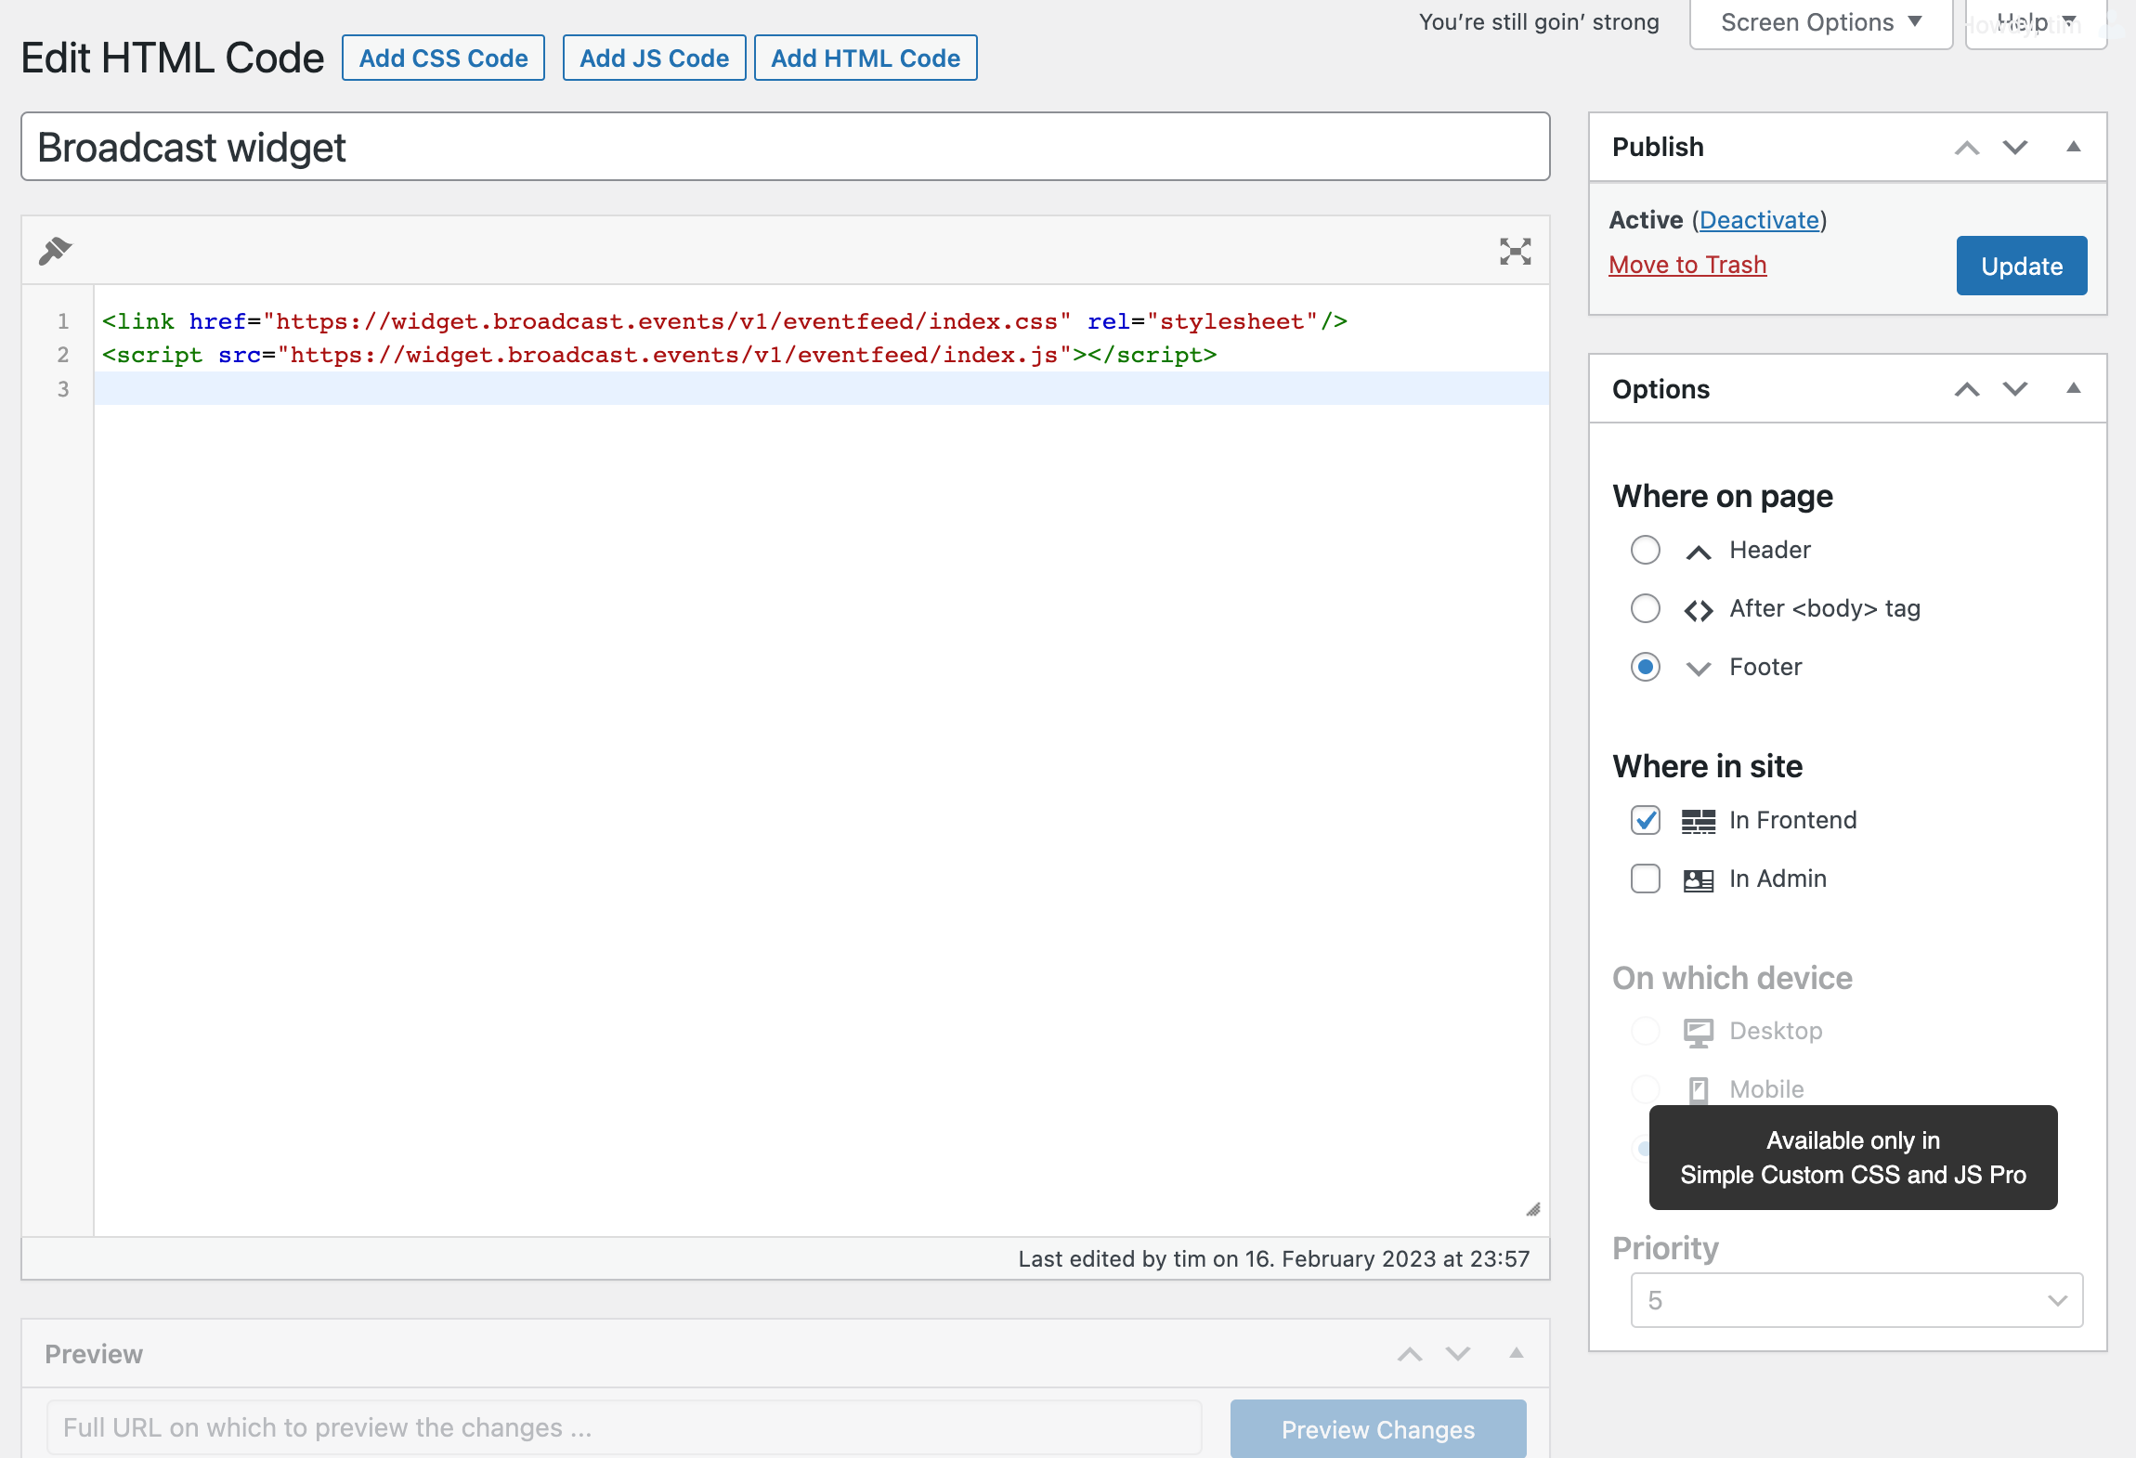Click the Last edited by tim status text
Image resolution: width=2136 pixels, height=1458 pixels.
[1273, 1259]
